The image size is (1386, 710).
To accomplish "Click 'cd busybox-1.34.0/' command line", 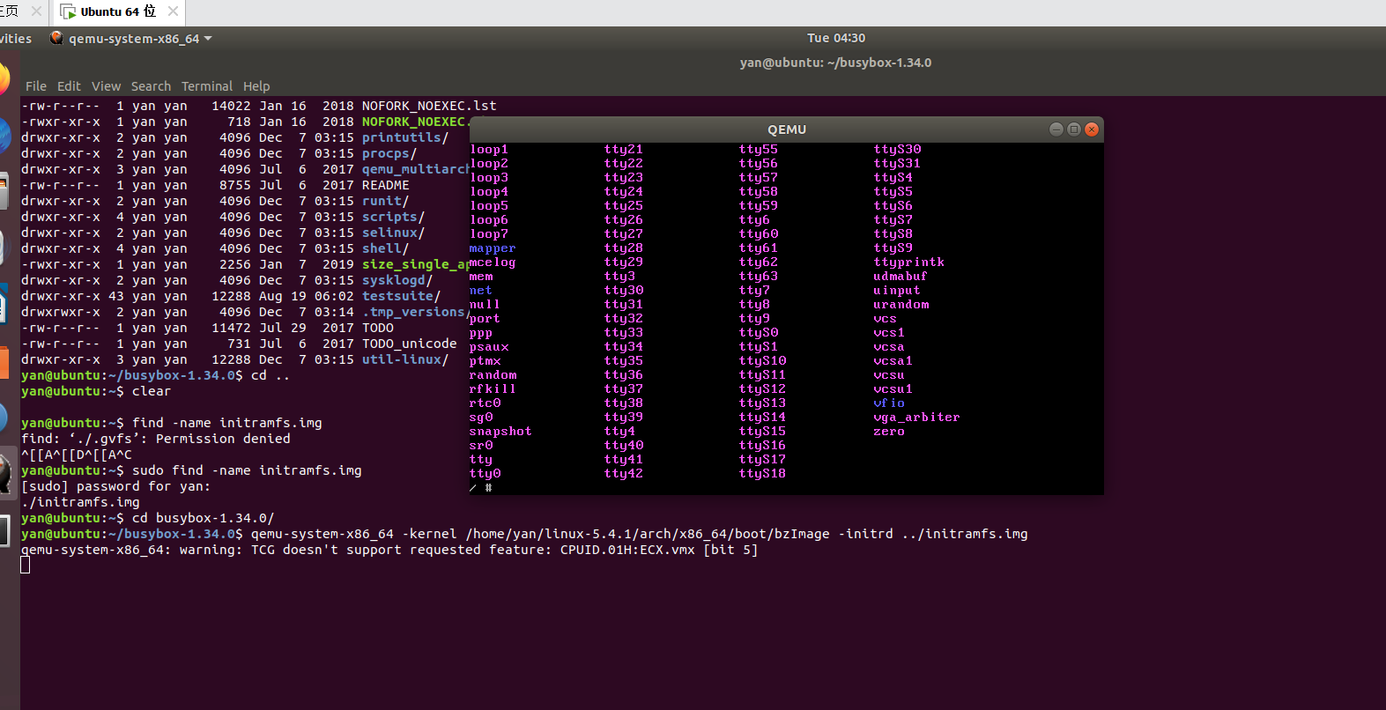I will click(x=204, y=518).
